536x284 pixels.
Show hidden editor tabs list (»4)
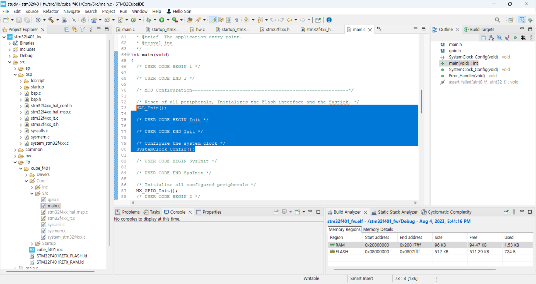coord(379,29)
